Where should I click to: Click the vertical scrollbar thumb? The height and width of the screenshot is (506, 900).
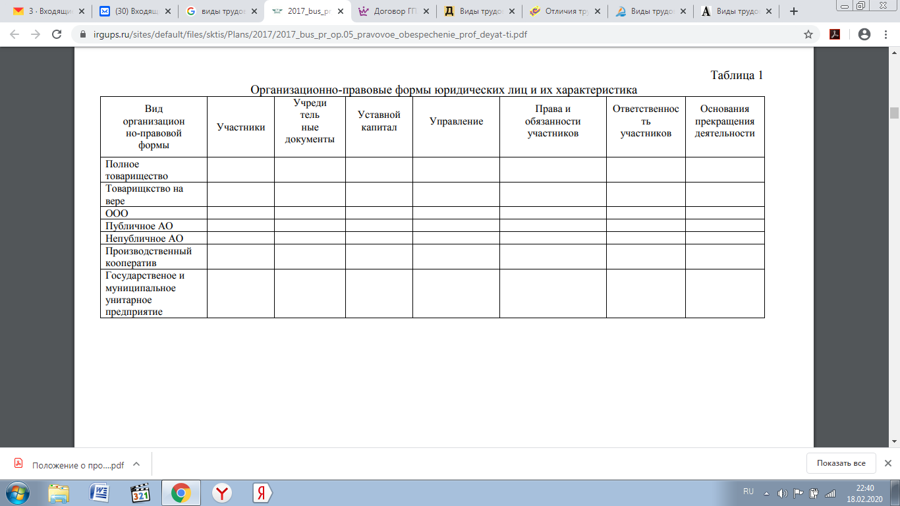(x=894, y=113)
